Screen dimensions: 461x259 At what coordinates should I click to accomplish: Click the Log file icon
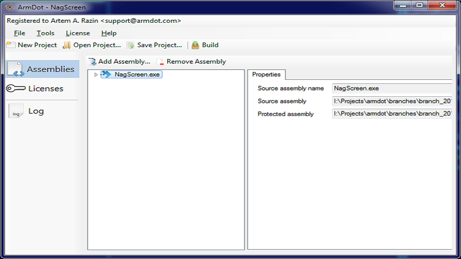(x=16, y=110)
